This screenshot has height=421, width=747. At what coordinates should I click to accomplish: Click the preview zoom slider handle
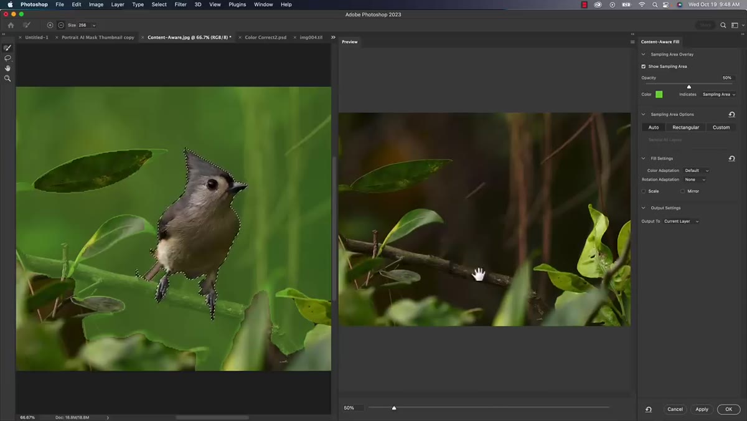pos(394,408)
